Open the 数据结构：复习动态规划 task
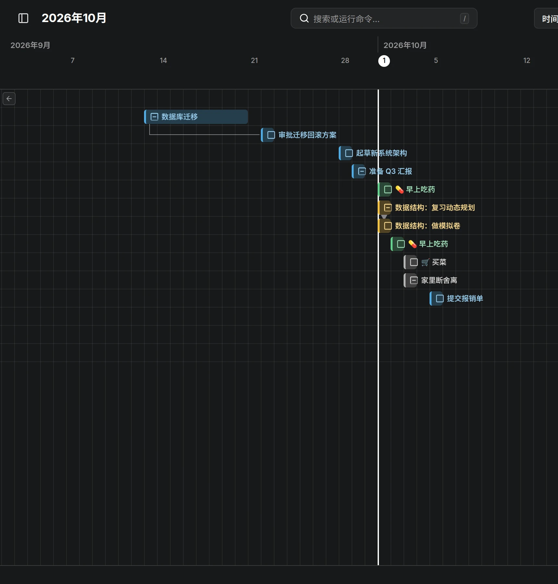Viewport: 558px width, 584px height. (435, 208)
